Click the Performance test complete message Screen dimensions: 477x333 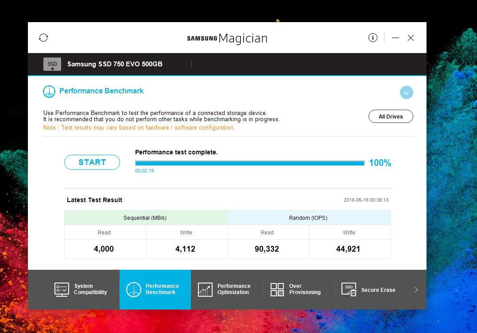pos(176,152)
